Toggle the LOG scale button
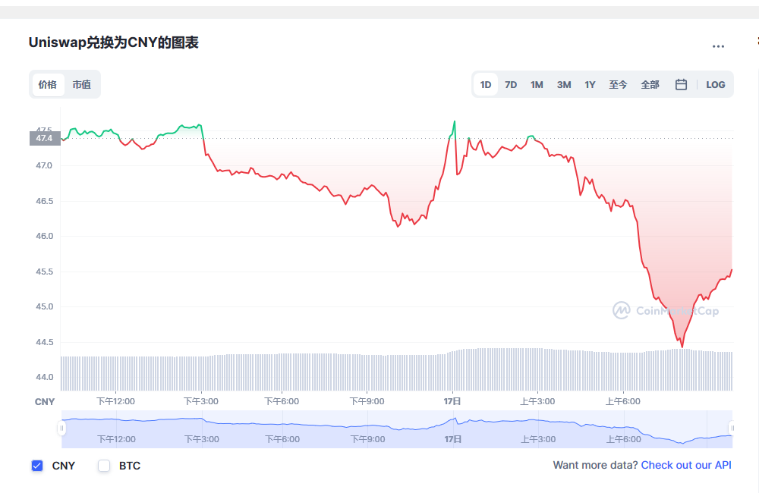The width and height of the screenshot is (759, 493). 716,85
